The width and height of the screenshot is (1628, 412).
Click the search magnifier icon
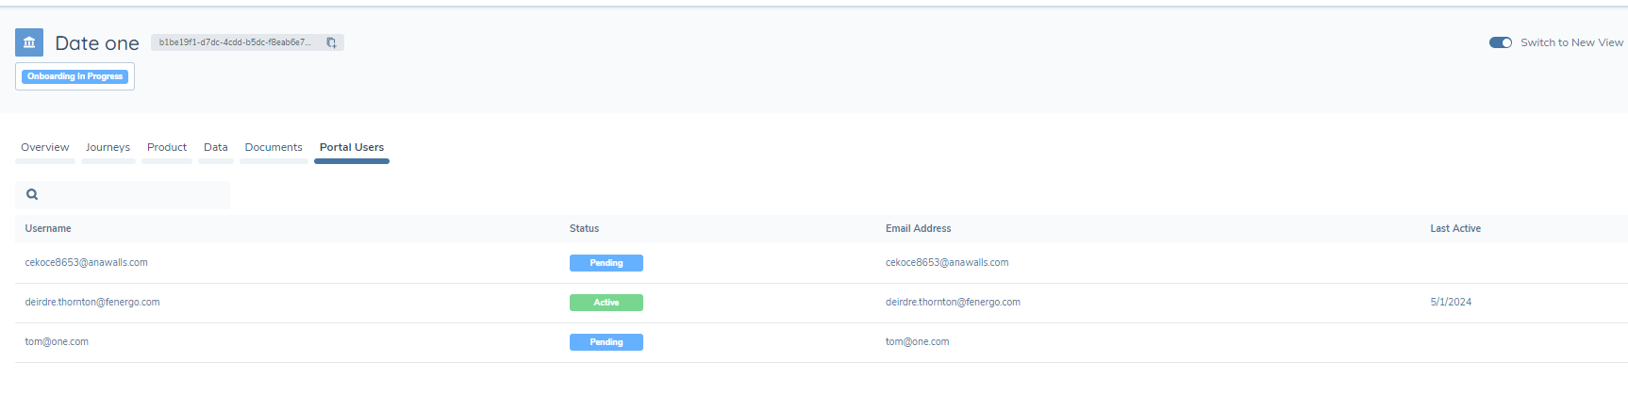pos(32,194)
